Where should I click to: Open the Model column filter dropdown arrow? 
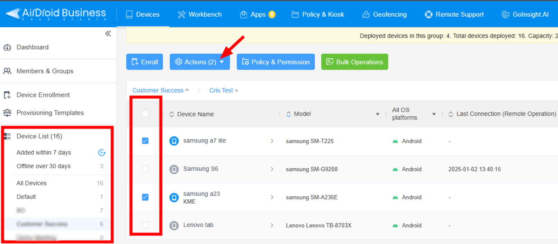click(x=378, y=114)
